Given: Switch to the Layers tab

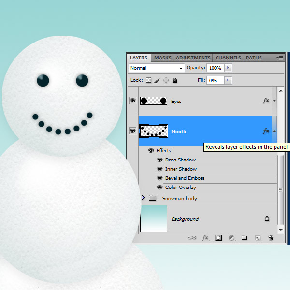Looking at the screenshot, I should 139,58.
